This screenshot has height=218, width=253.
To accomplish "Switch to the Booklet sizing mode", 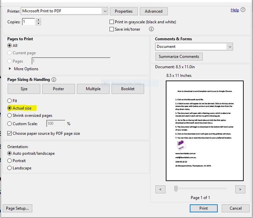I will (x=128, y=89).
